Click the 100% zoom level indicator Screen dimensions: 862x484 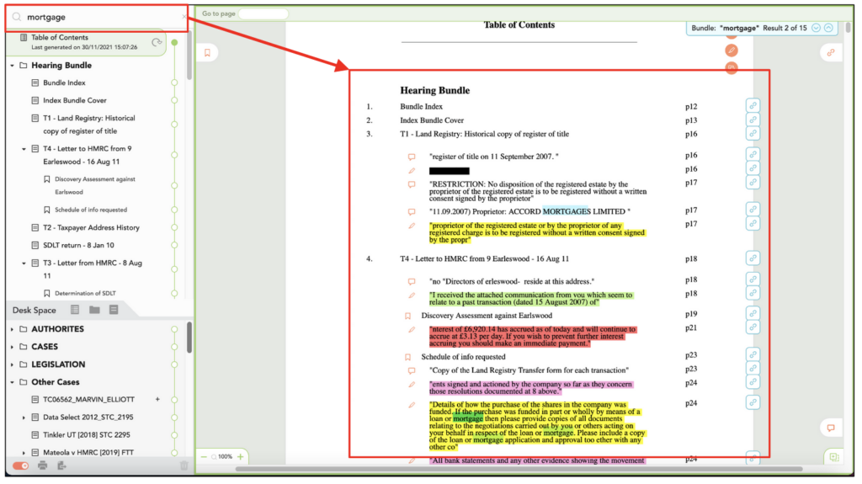[226, 456]
